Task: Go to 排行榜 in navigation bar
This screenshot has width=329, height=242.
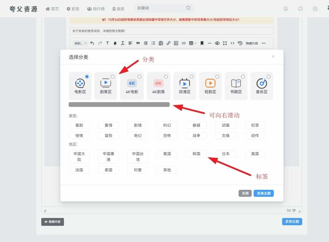Action: pos(96,9)
